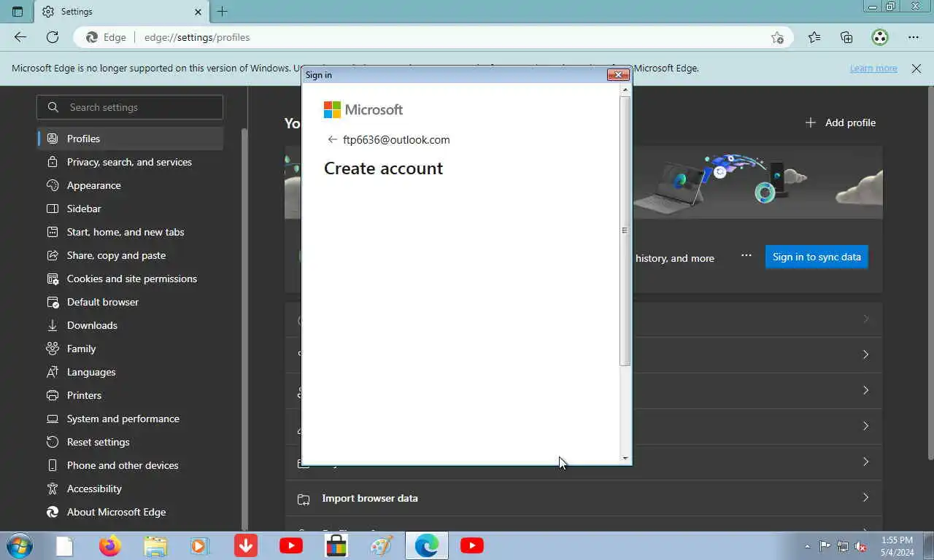Screen dimensions: 934x560
Task: Open tab actions menu icon
Action: click(x=18, y=12)
